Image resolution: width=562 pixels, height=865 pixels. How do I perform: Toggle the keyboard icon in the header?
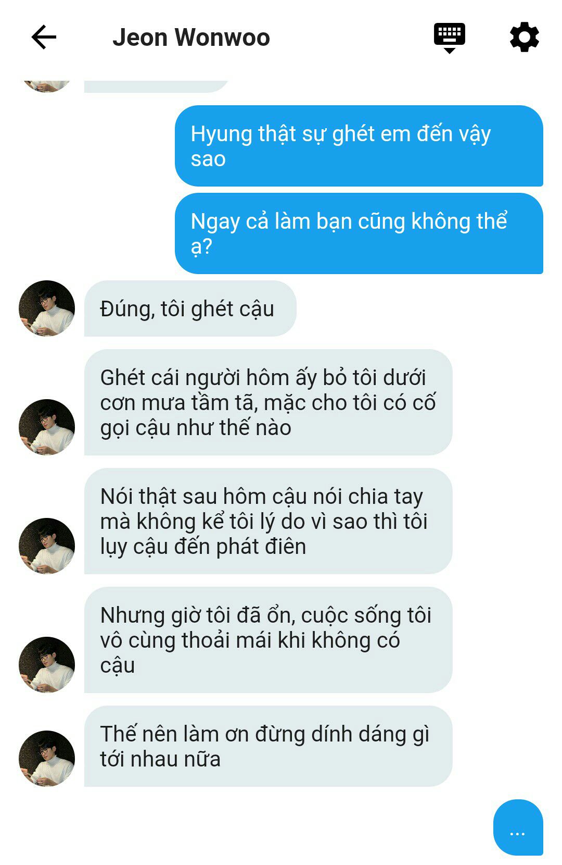[x=450, y=38]
